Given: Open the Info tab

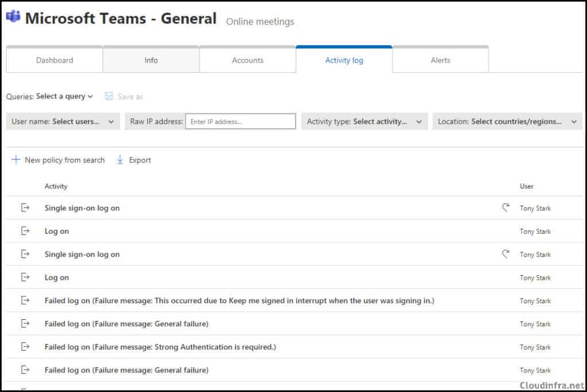Looking at the screenshot, I should point(151,60).
